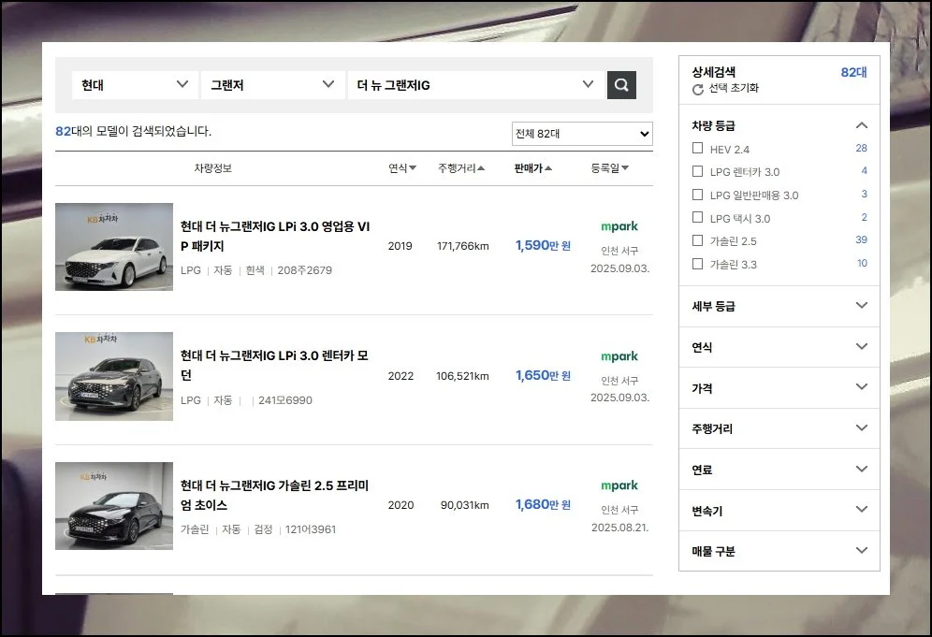This screenshot has height=637, width=932.
Task: Click the mpark icon on the 렌터카 모던 listing
Action: (619, 356)
